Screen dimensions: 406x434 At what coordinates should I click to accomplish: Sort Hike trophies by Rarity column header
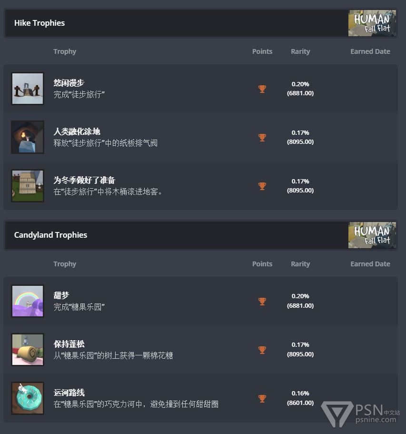click(x=300, y=51)
